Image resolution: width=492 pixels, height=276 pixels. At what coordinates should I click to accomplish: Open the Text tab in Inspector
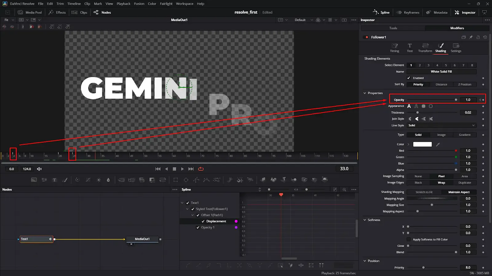[410, 48]
